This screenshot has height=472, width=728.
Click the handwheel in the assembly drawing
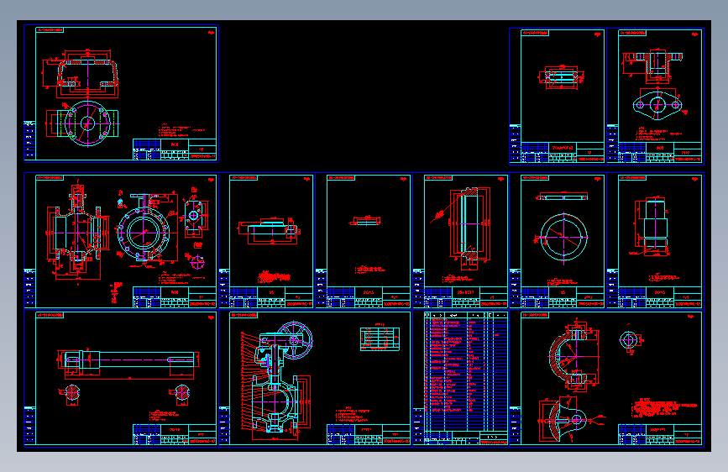tap(295, 340)
